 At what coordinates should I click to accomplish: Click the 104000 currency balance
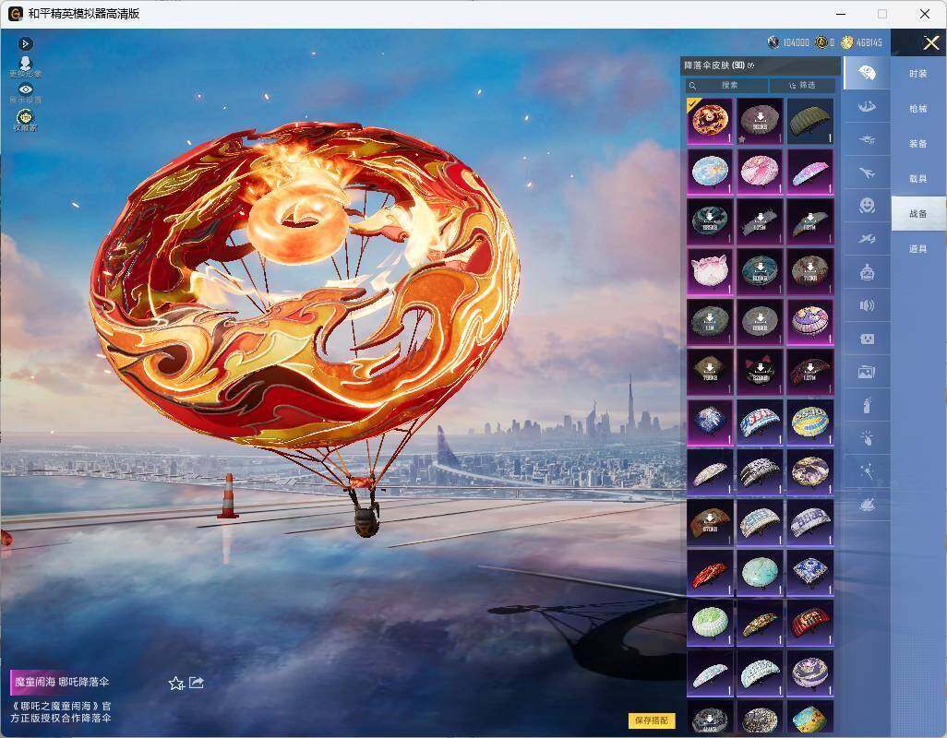pyautogui.click(x=789, y=42)
